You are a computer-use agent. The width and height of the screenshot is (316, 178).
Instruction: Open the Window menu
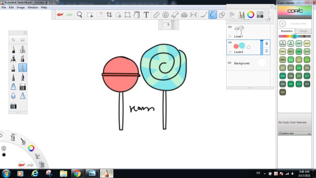[x=33, y=7]
